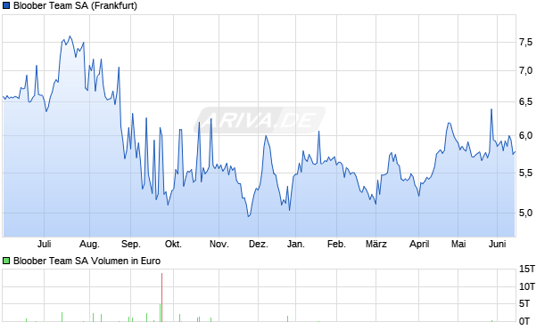
Task: Click the 15T volume axis value
Action: click(x=527, y=270)
